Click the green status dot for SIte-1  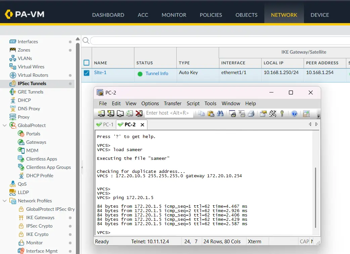click(140, 74)
